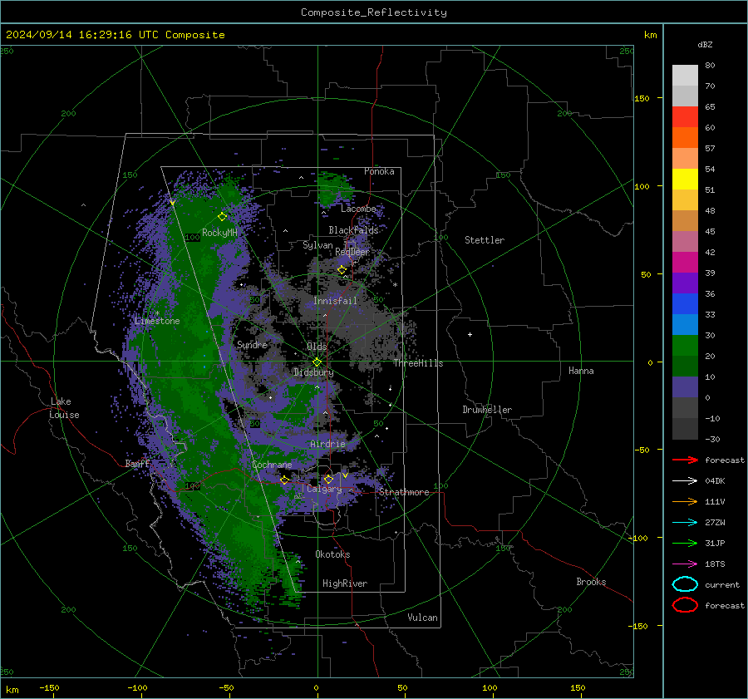Screen dimensions: 748x699
Task: Click the light gray 80-70 dBZ swatch
Action: [x=685, y=76]
